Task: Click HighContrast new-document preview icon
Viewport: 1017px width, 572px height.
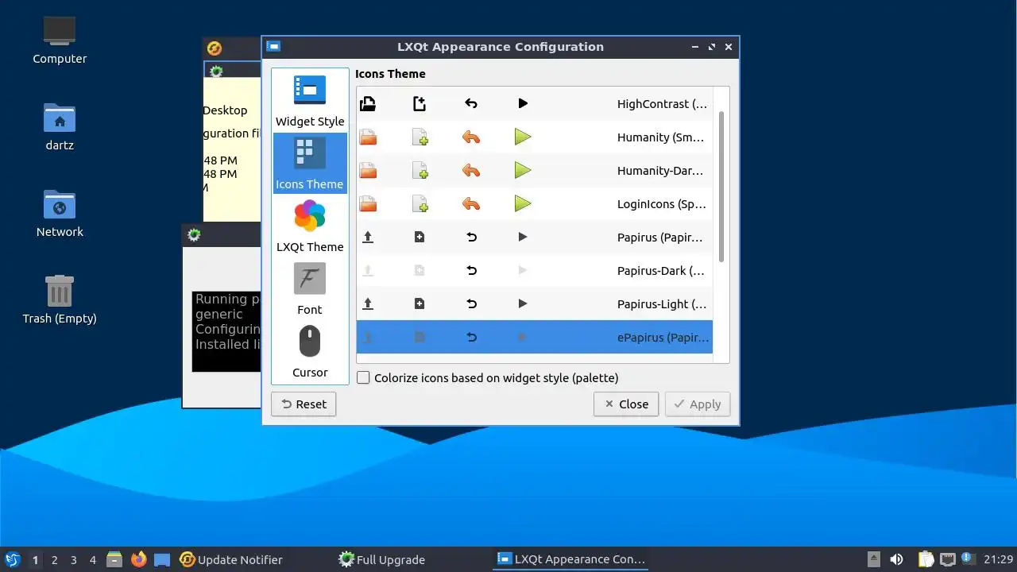Action: [x=420, y=104]
